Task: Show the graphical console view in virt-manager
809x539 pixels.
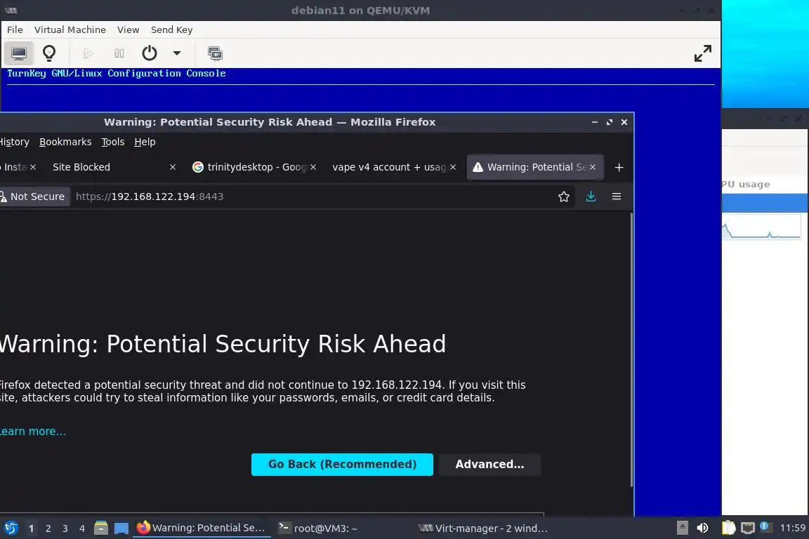Action: 19,53
